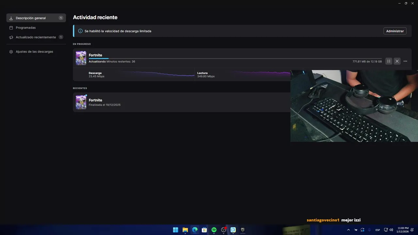Screen dimensions: 418x235
Task: Click the Fortnite download progress bar
Action: click(x=235, y=58)
